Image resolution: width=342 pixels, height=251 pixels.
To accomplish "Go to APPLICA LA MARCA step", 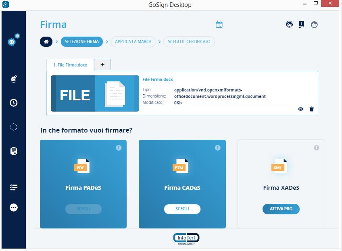I will pos(133,41).
